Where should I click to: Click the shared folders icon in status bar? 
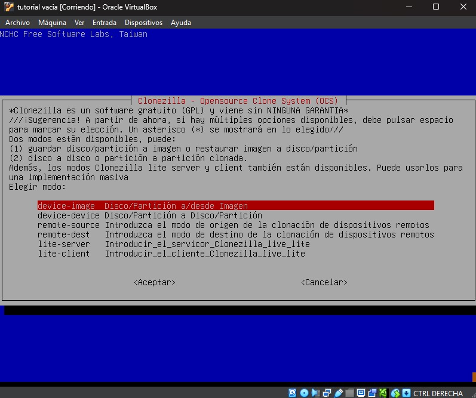(x=349, y=393)
